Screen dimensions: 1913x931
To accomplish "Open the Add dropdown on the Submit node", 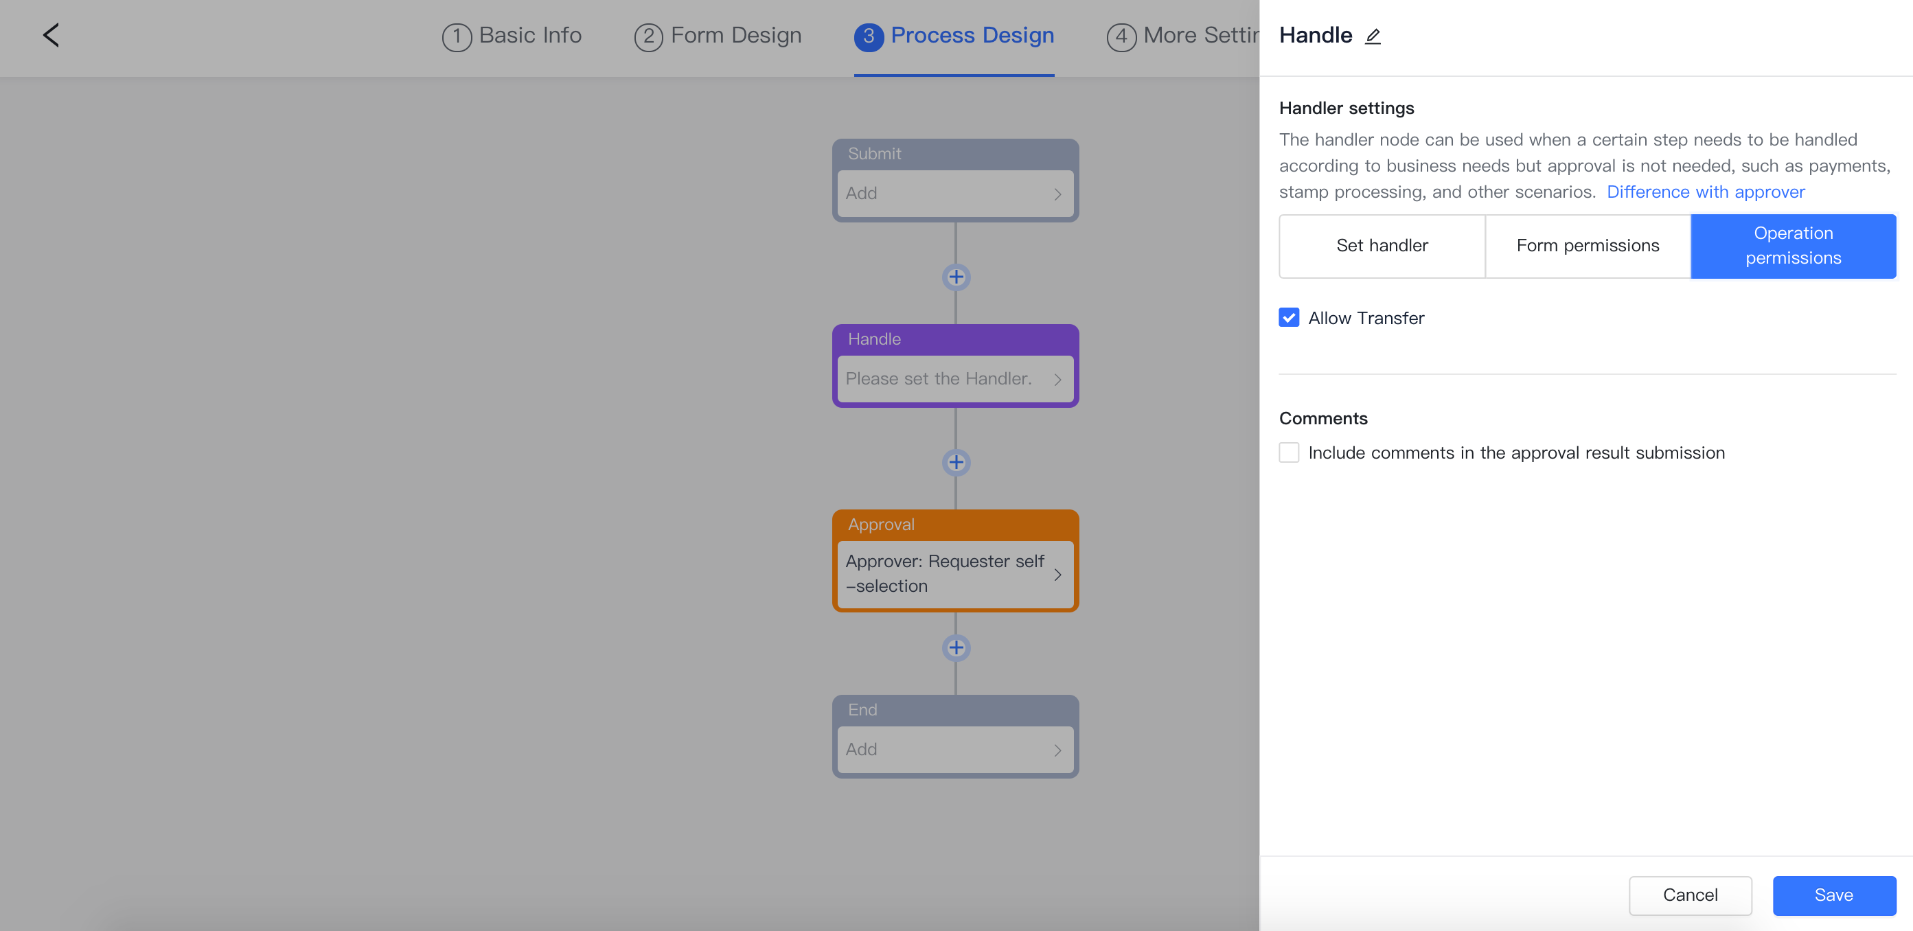I will pos(956,194).
